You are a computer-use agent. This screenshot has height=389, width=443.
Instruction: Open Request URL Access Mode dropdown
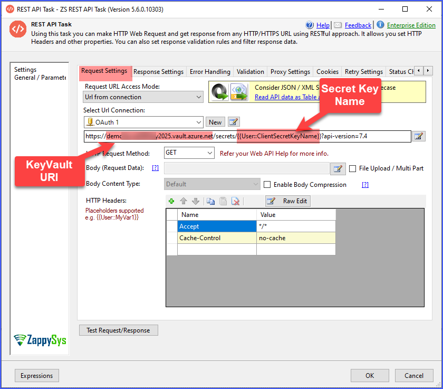coord(143,97)
